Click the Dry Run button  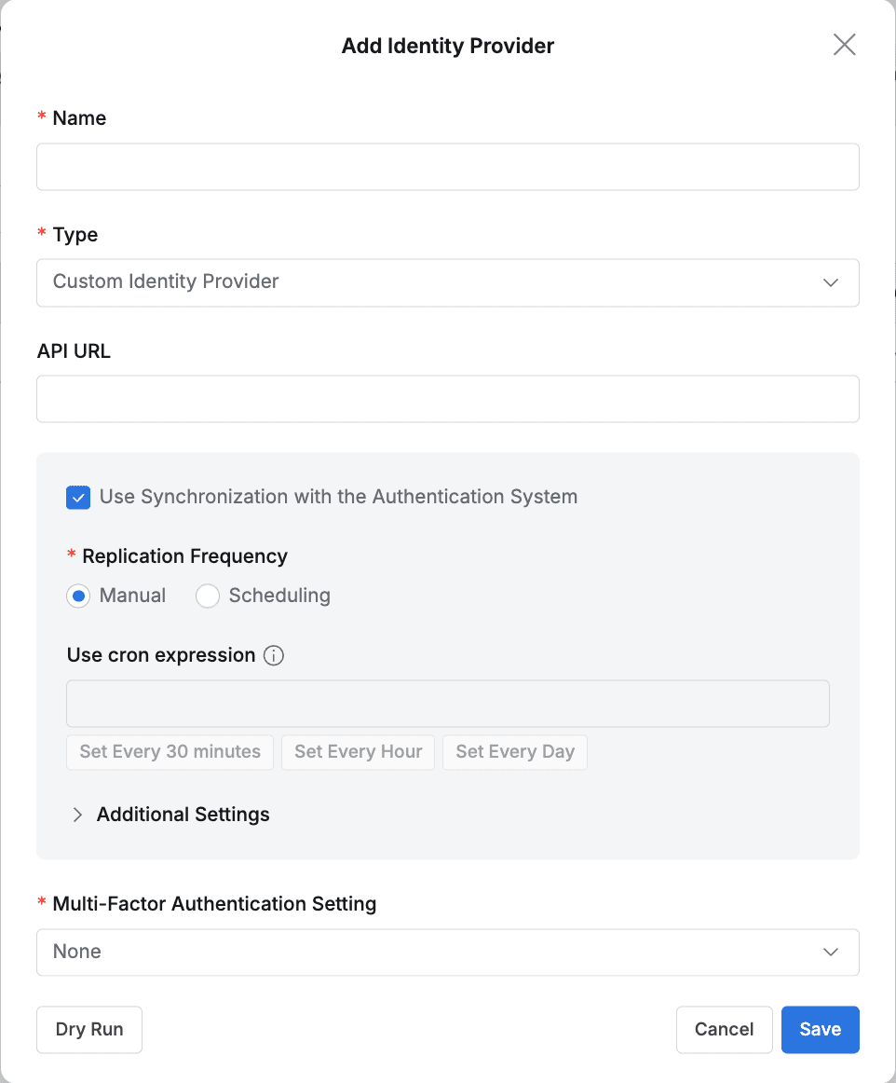pos(89,1029)
